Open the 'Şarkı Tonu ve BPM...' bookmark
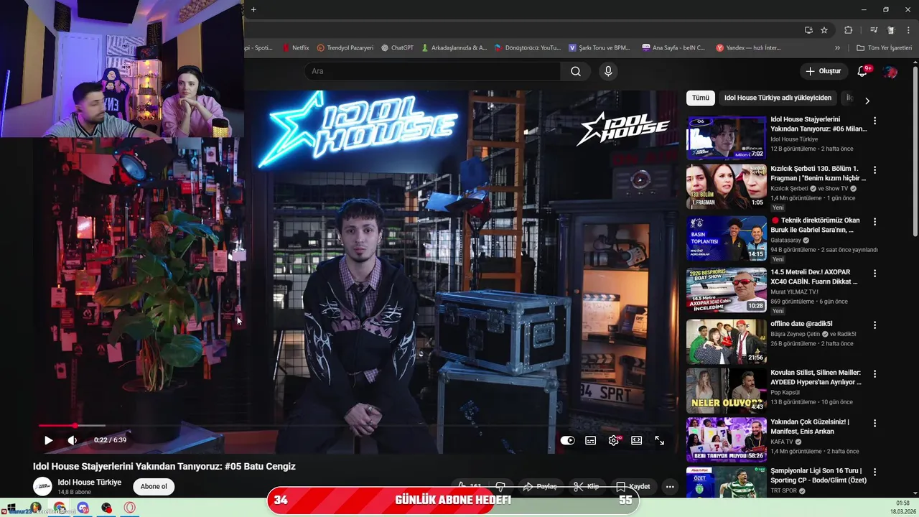The width and height of the screenshot is (919, 517). point(599,48)
